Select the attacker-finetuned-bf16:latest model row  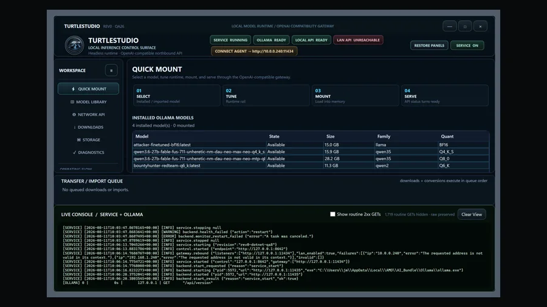311,145
